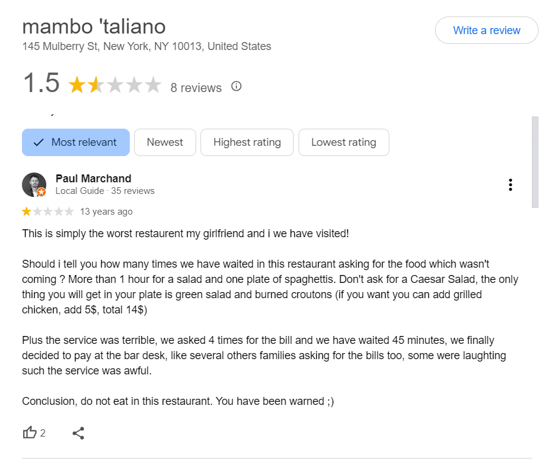
Task: Click the one-star rating of Paul's review
Action: (x=48, y=212)
